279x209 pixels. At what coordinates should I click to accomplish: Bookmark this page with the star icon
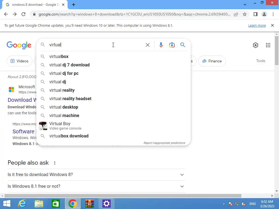tap(245, 14)
